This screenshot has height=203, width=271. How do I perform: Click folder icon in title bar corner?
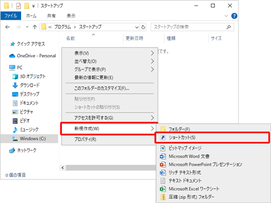pos(7,6)
